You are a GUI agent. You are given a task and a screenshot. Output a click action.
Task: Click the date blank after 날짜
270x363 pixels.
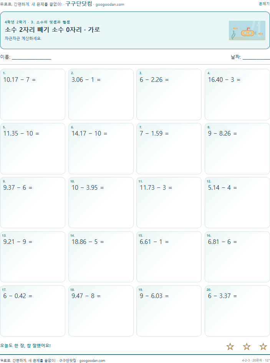256,57
